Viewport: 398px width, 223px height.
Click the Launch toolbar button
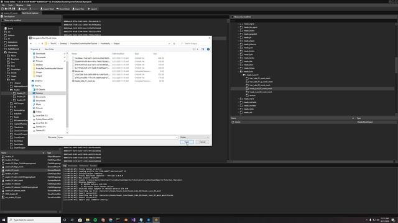93,9
